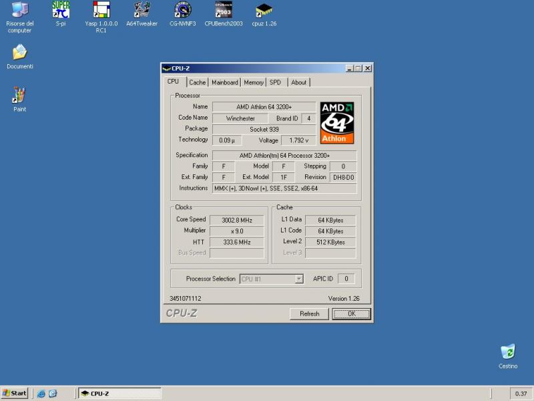Image resolution: width=534 pixels, height=401 pixels.
Task: Launch the S-pi Super Pi shortcut
Action: 61,13
